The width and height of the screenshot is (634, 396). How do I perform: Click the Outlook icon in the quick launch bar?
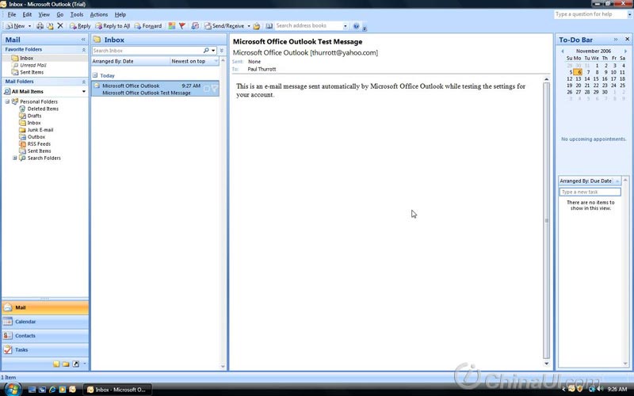click(72, 390)
